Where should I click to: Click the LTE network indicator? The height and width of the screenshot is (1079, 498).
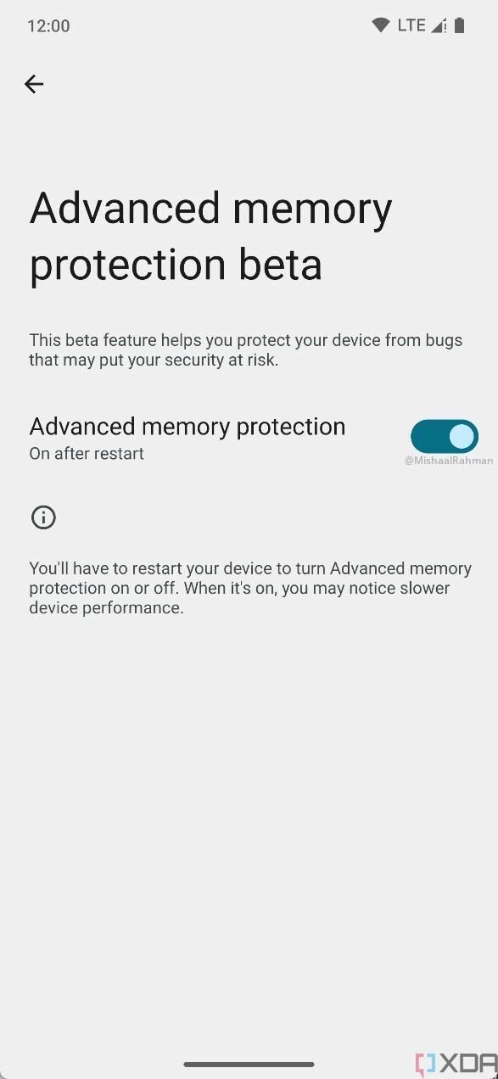[411, 25]
